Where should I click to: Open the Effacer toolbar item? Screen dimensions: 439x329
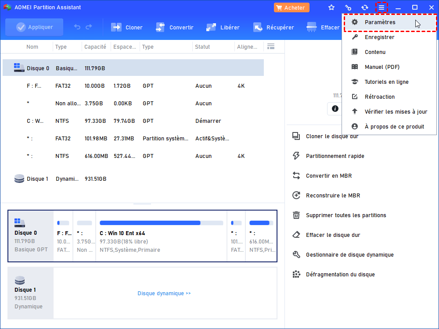coord(323,27)
